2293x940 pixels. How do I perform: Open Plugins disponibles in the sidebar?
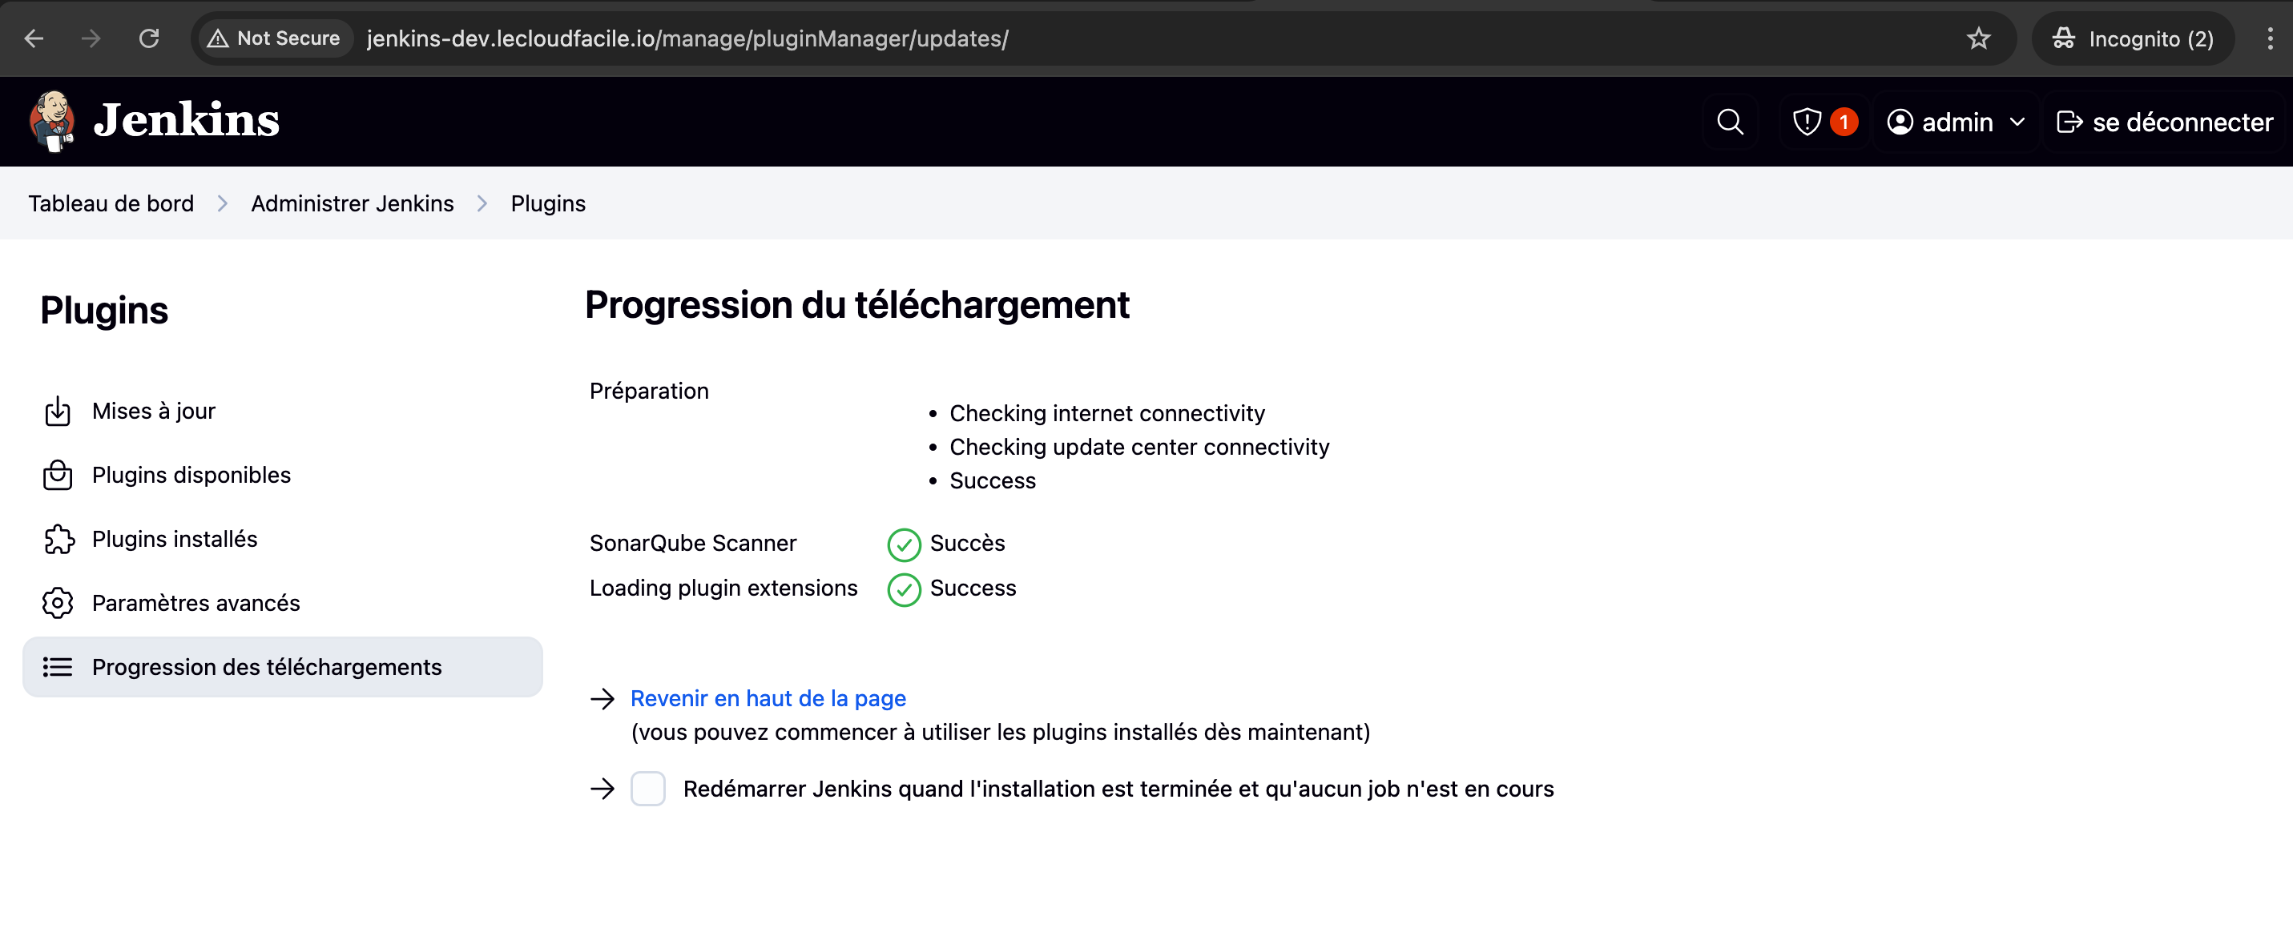pos(191,475)
